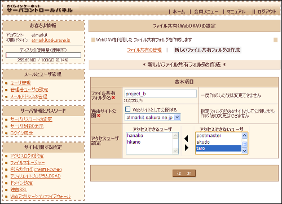282x204 pixels.
Task: Open the サーバパスワードの変更 link
Action: pos(32,119)
